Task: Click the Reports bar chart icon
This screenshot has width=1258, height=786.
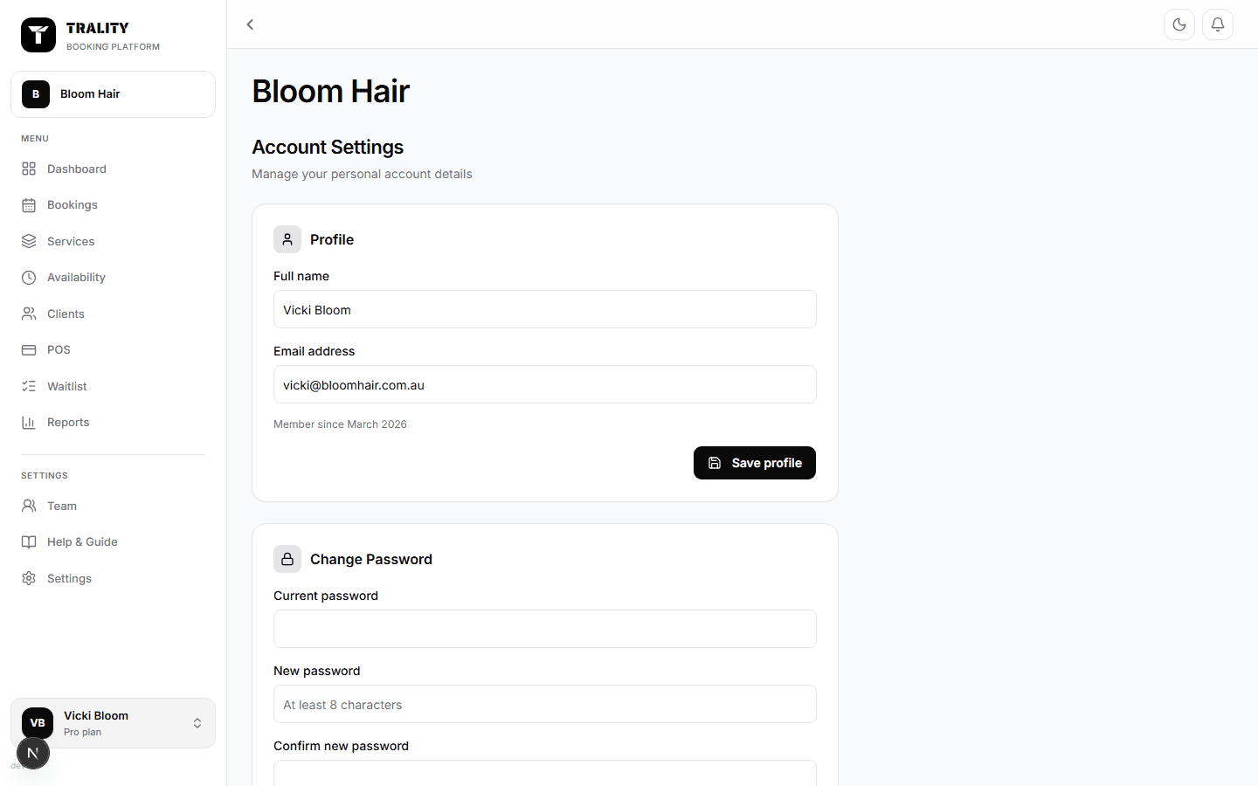Action: click(x=29, y=423)
